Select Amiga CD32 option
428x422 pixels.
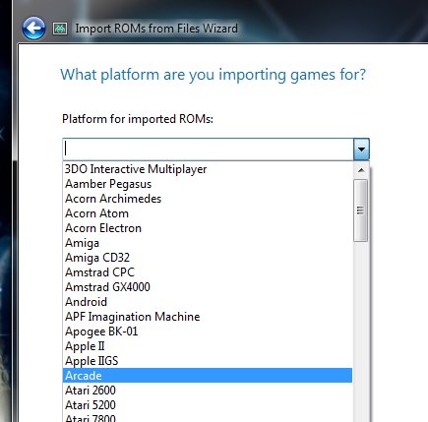click(208, 258)
